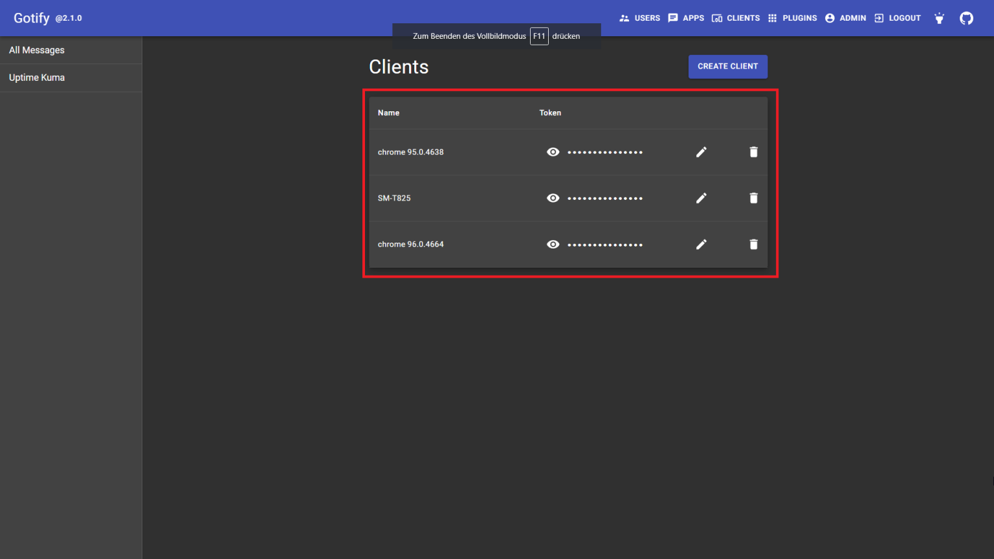The height and width of the screenshot is (559, 994).
Task: Select the All Messages view
Action: [36, 50]
